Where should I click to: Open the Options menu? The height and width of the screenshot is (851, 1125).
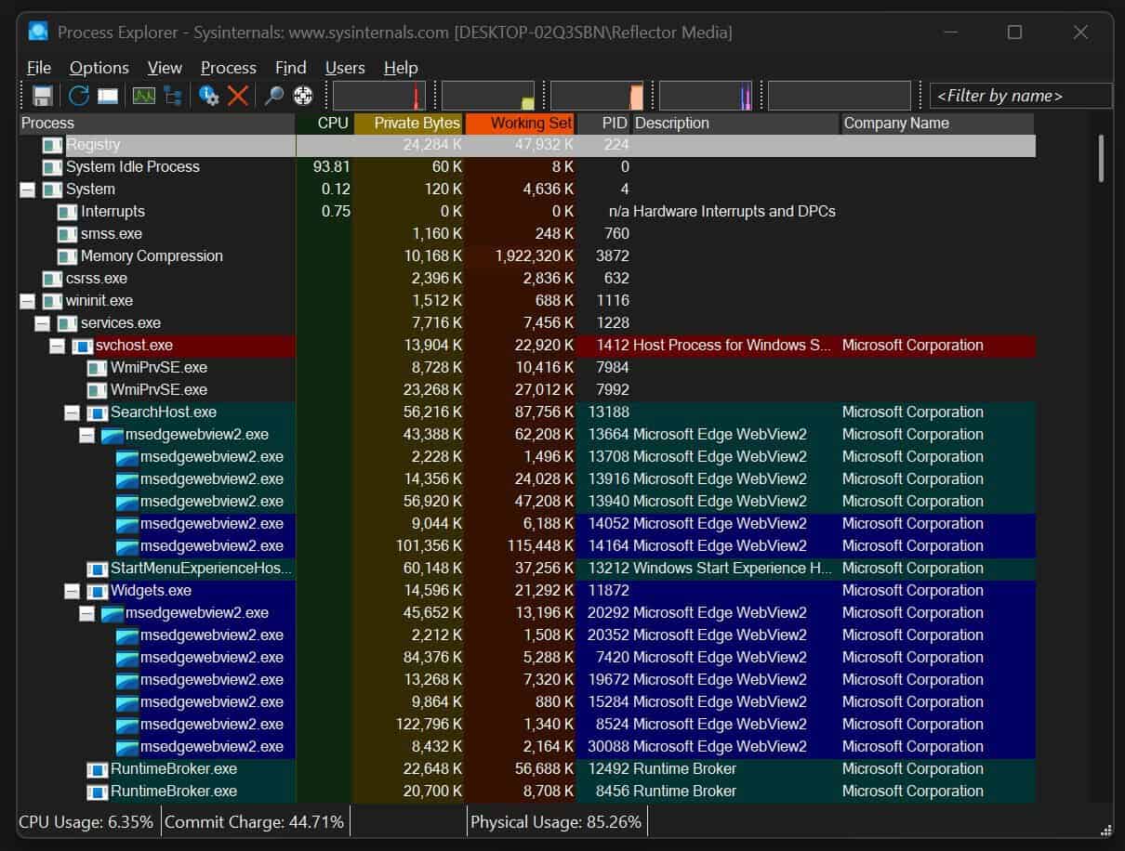pyautogui.click(x=99, y=68)
